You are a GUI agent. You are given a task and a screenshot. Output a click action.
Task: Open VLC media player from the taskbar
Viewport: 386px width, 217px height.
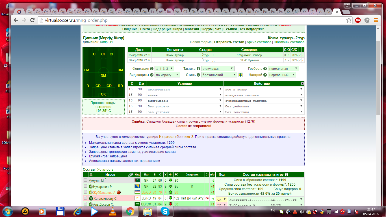point(112,211)
